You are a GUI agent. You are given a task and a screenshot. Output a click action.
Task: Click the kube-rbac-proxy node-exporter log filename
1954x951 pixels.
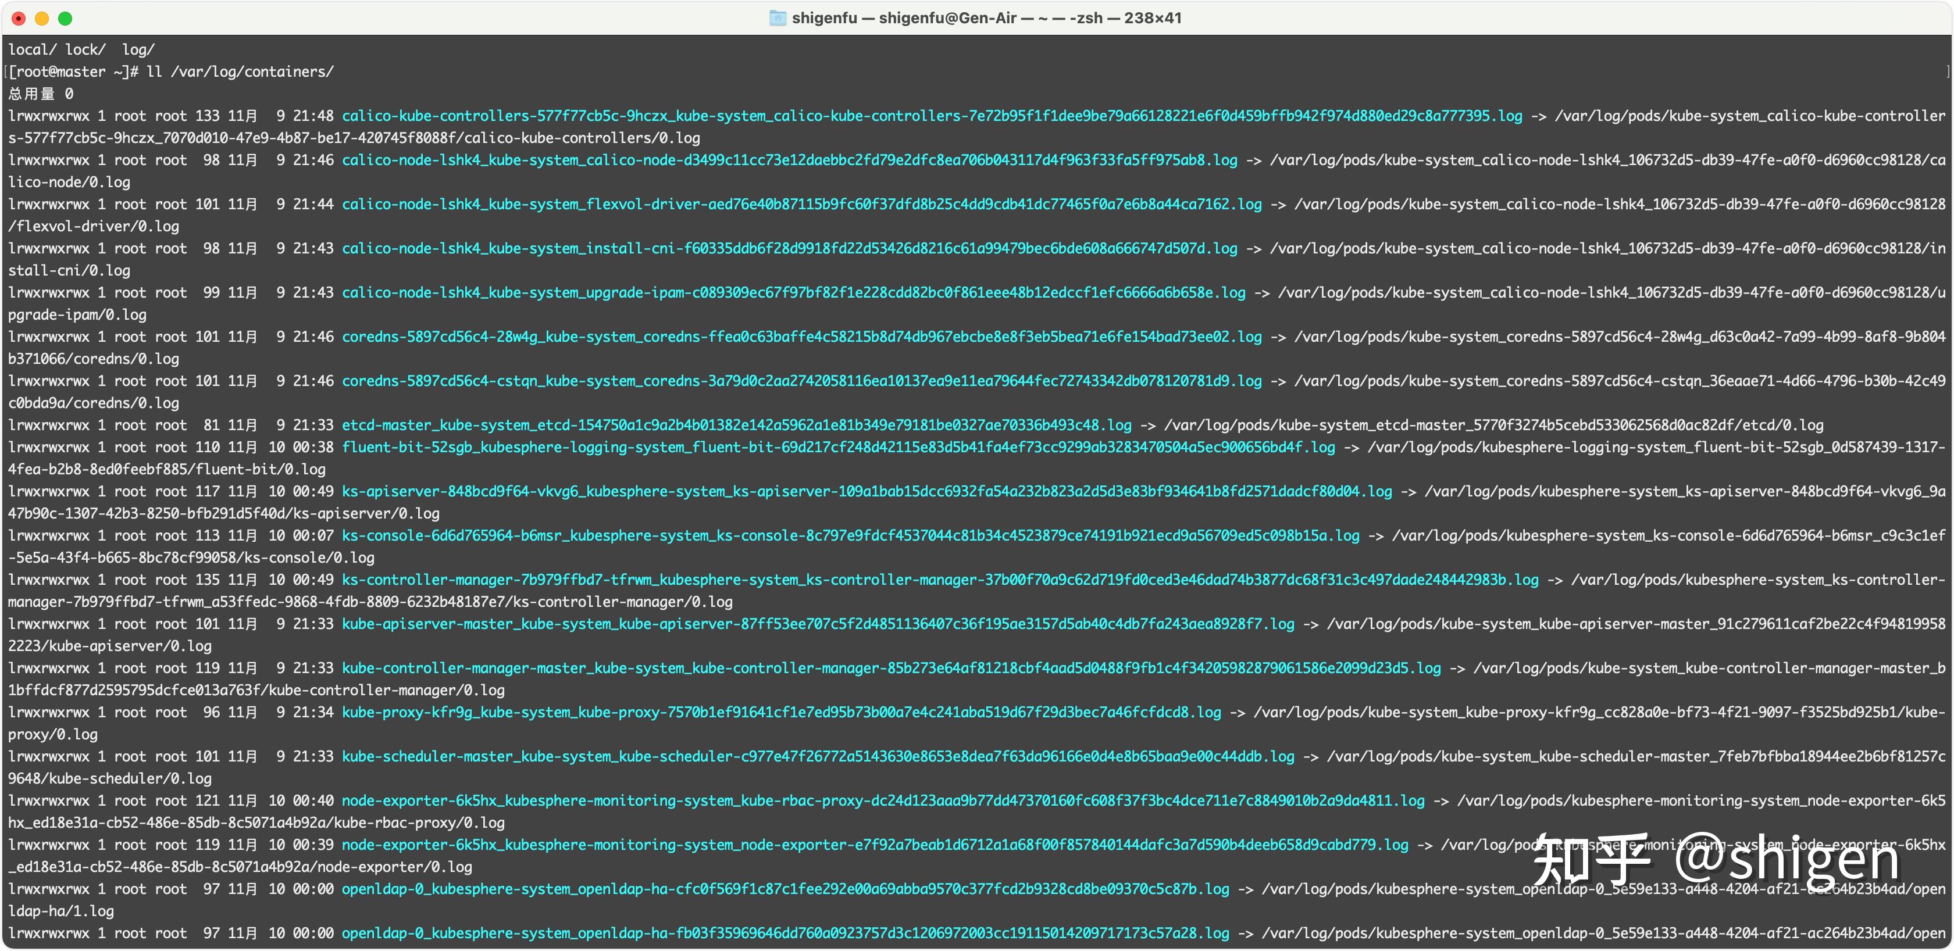point(883,801)
